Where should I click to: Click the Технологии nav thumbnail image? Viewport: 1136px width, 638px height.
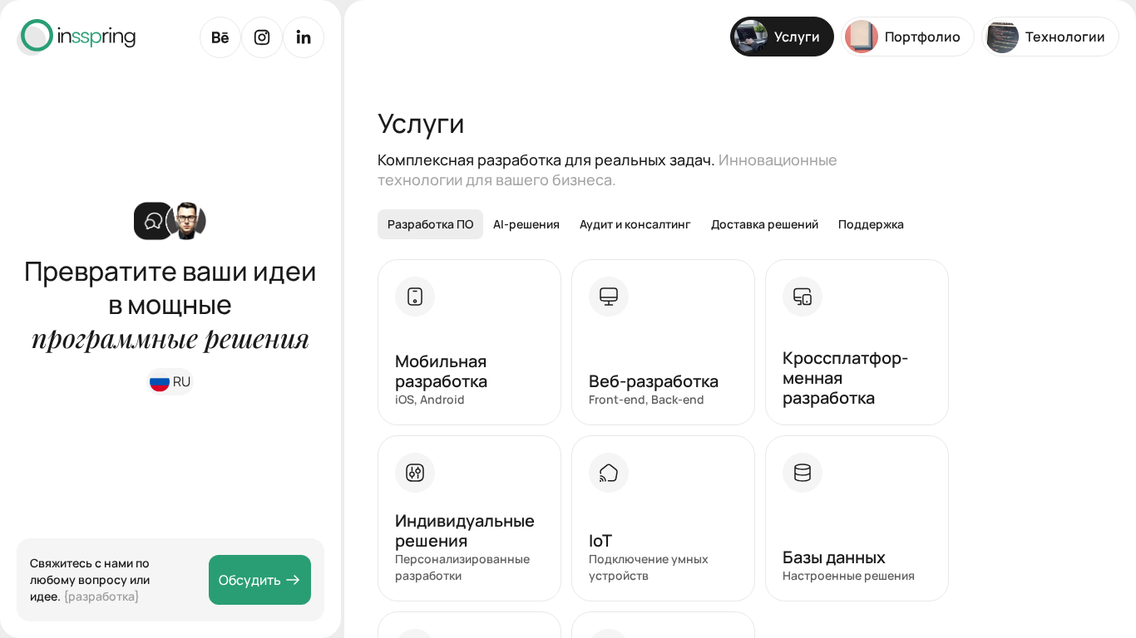click(x=1002, y=37)
